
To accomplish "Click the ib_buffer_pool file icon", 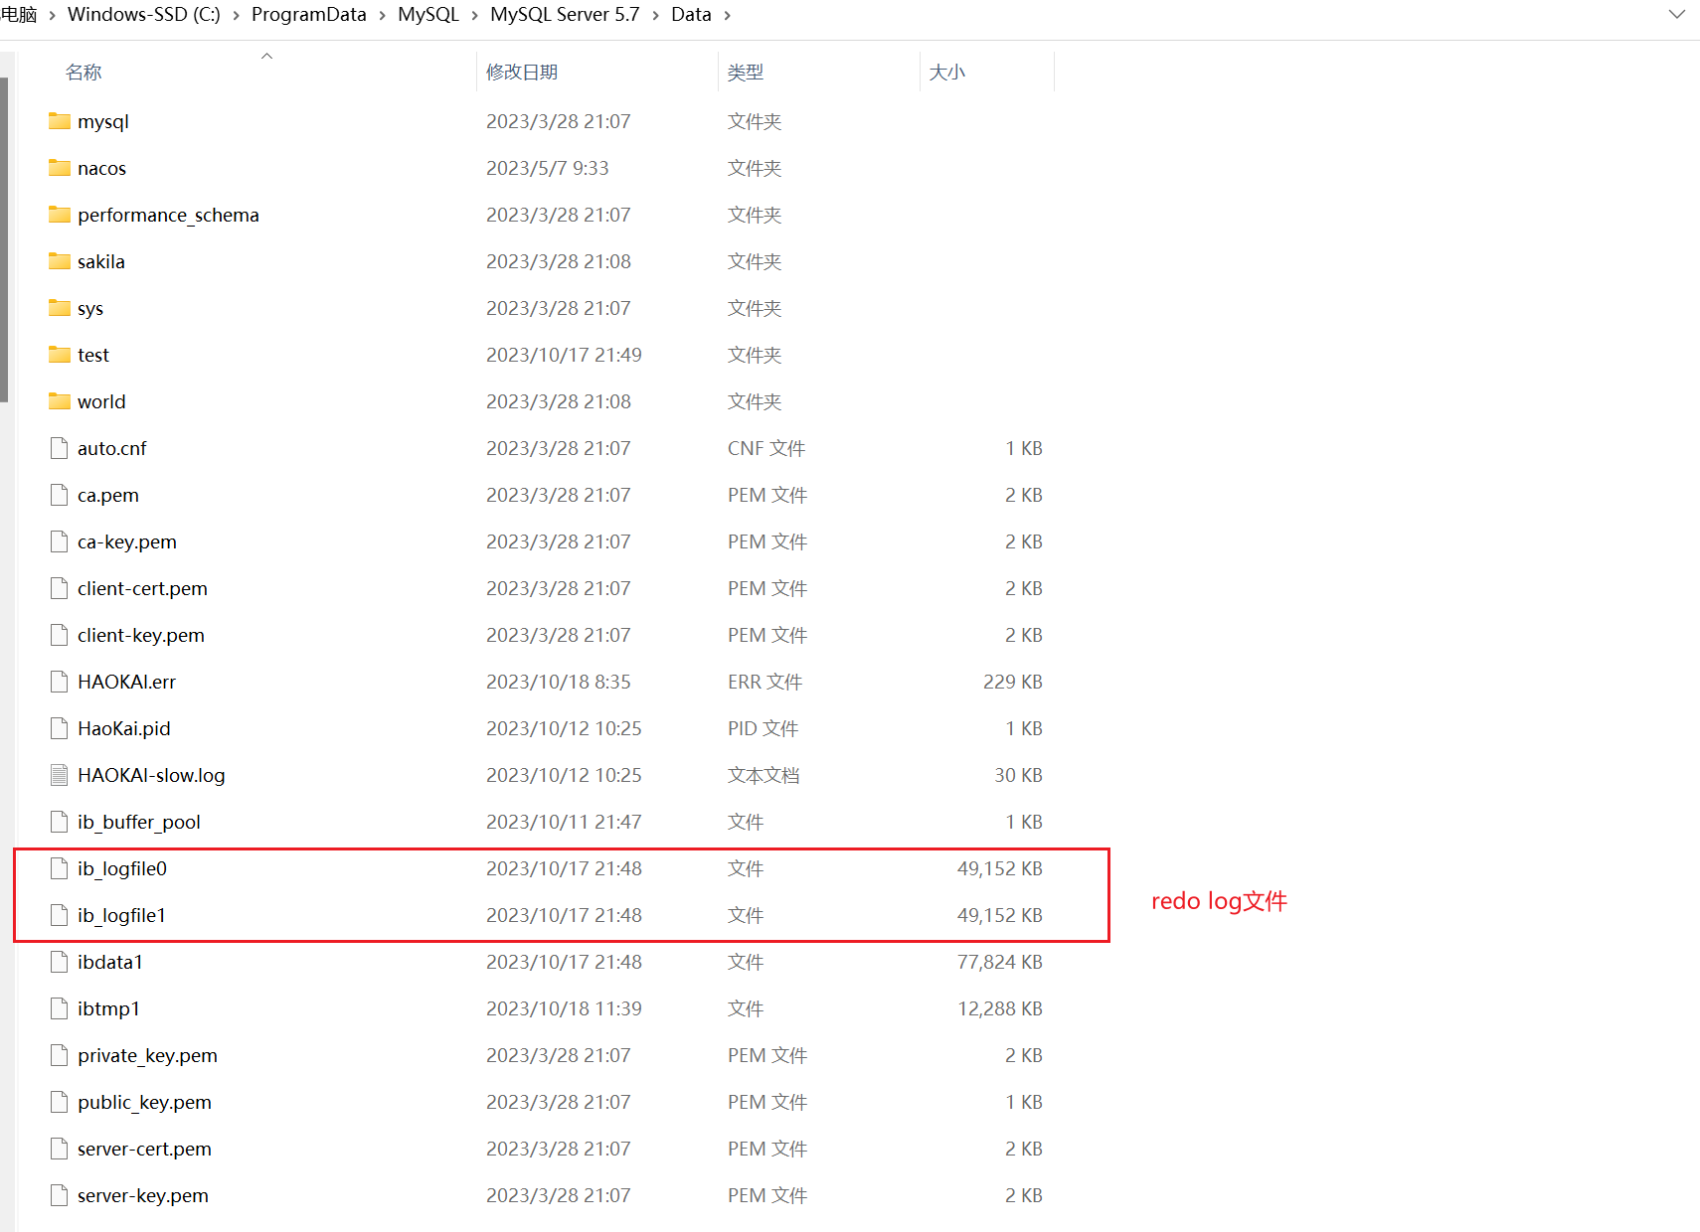I will click(60, 822).
